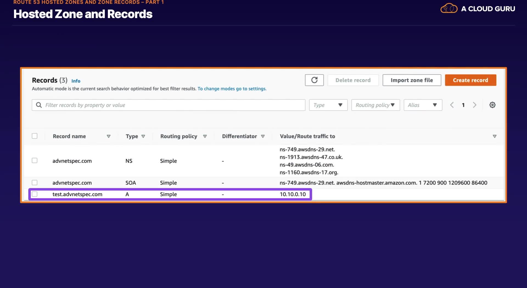This screenshot has width=527, height=288.
Task: Click Simple routing policy in SOA row
Action: [x=168, y=183]
